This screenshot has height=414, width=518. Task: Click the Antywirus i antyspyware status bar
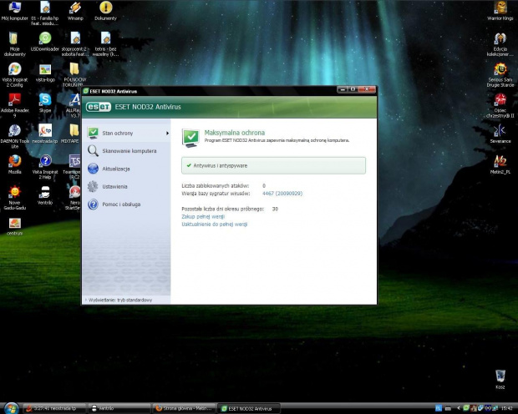273,165
